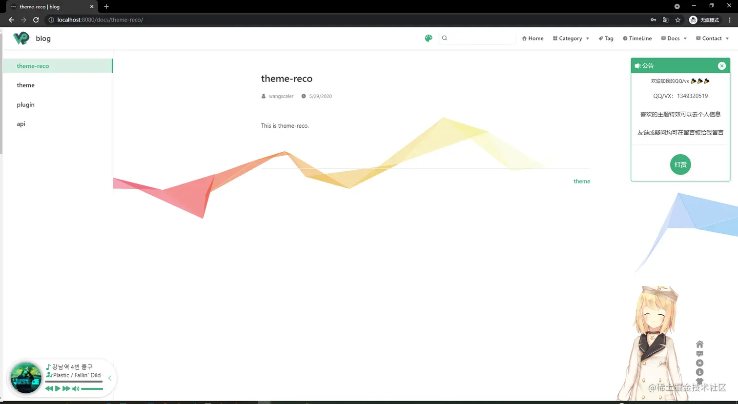Click the theme-reco page heading
This screenshot has width=738, height=404.
287,79
